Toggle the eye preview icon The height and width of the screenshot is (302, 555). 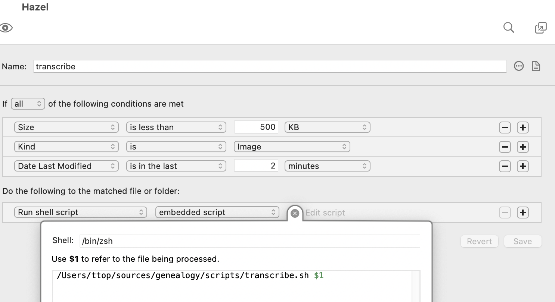(x=6, y=28)
